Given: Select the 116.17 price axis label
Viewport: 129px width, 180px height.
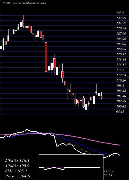Looking at the screenshot, I should pyautogui.click(x=121, y=65).
